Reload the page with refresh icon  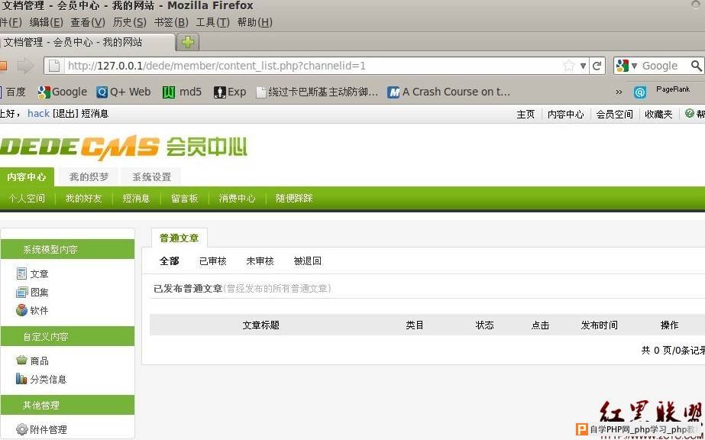(x=597, y=66)
